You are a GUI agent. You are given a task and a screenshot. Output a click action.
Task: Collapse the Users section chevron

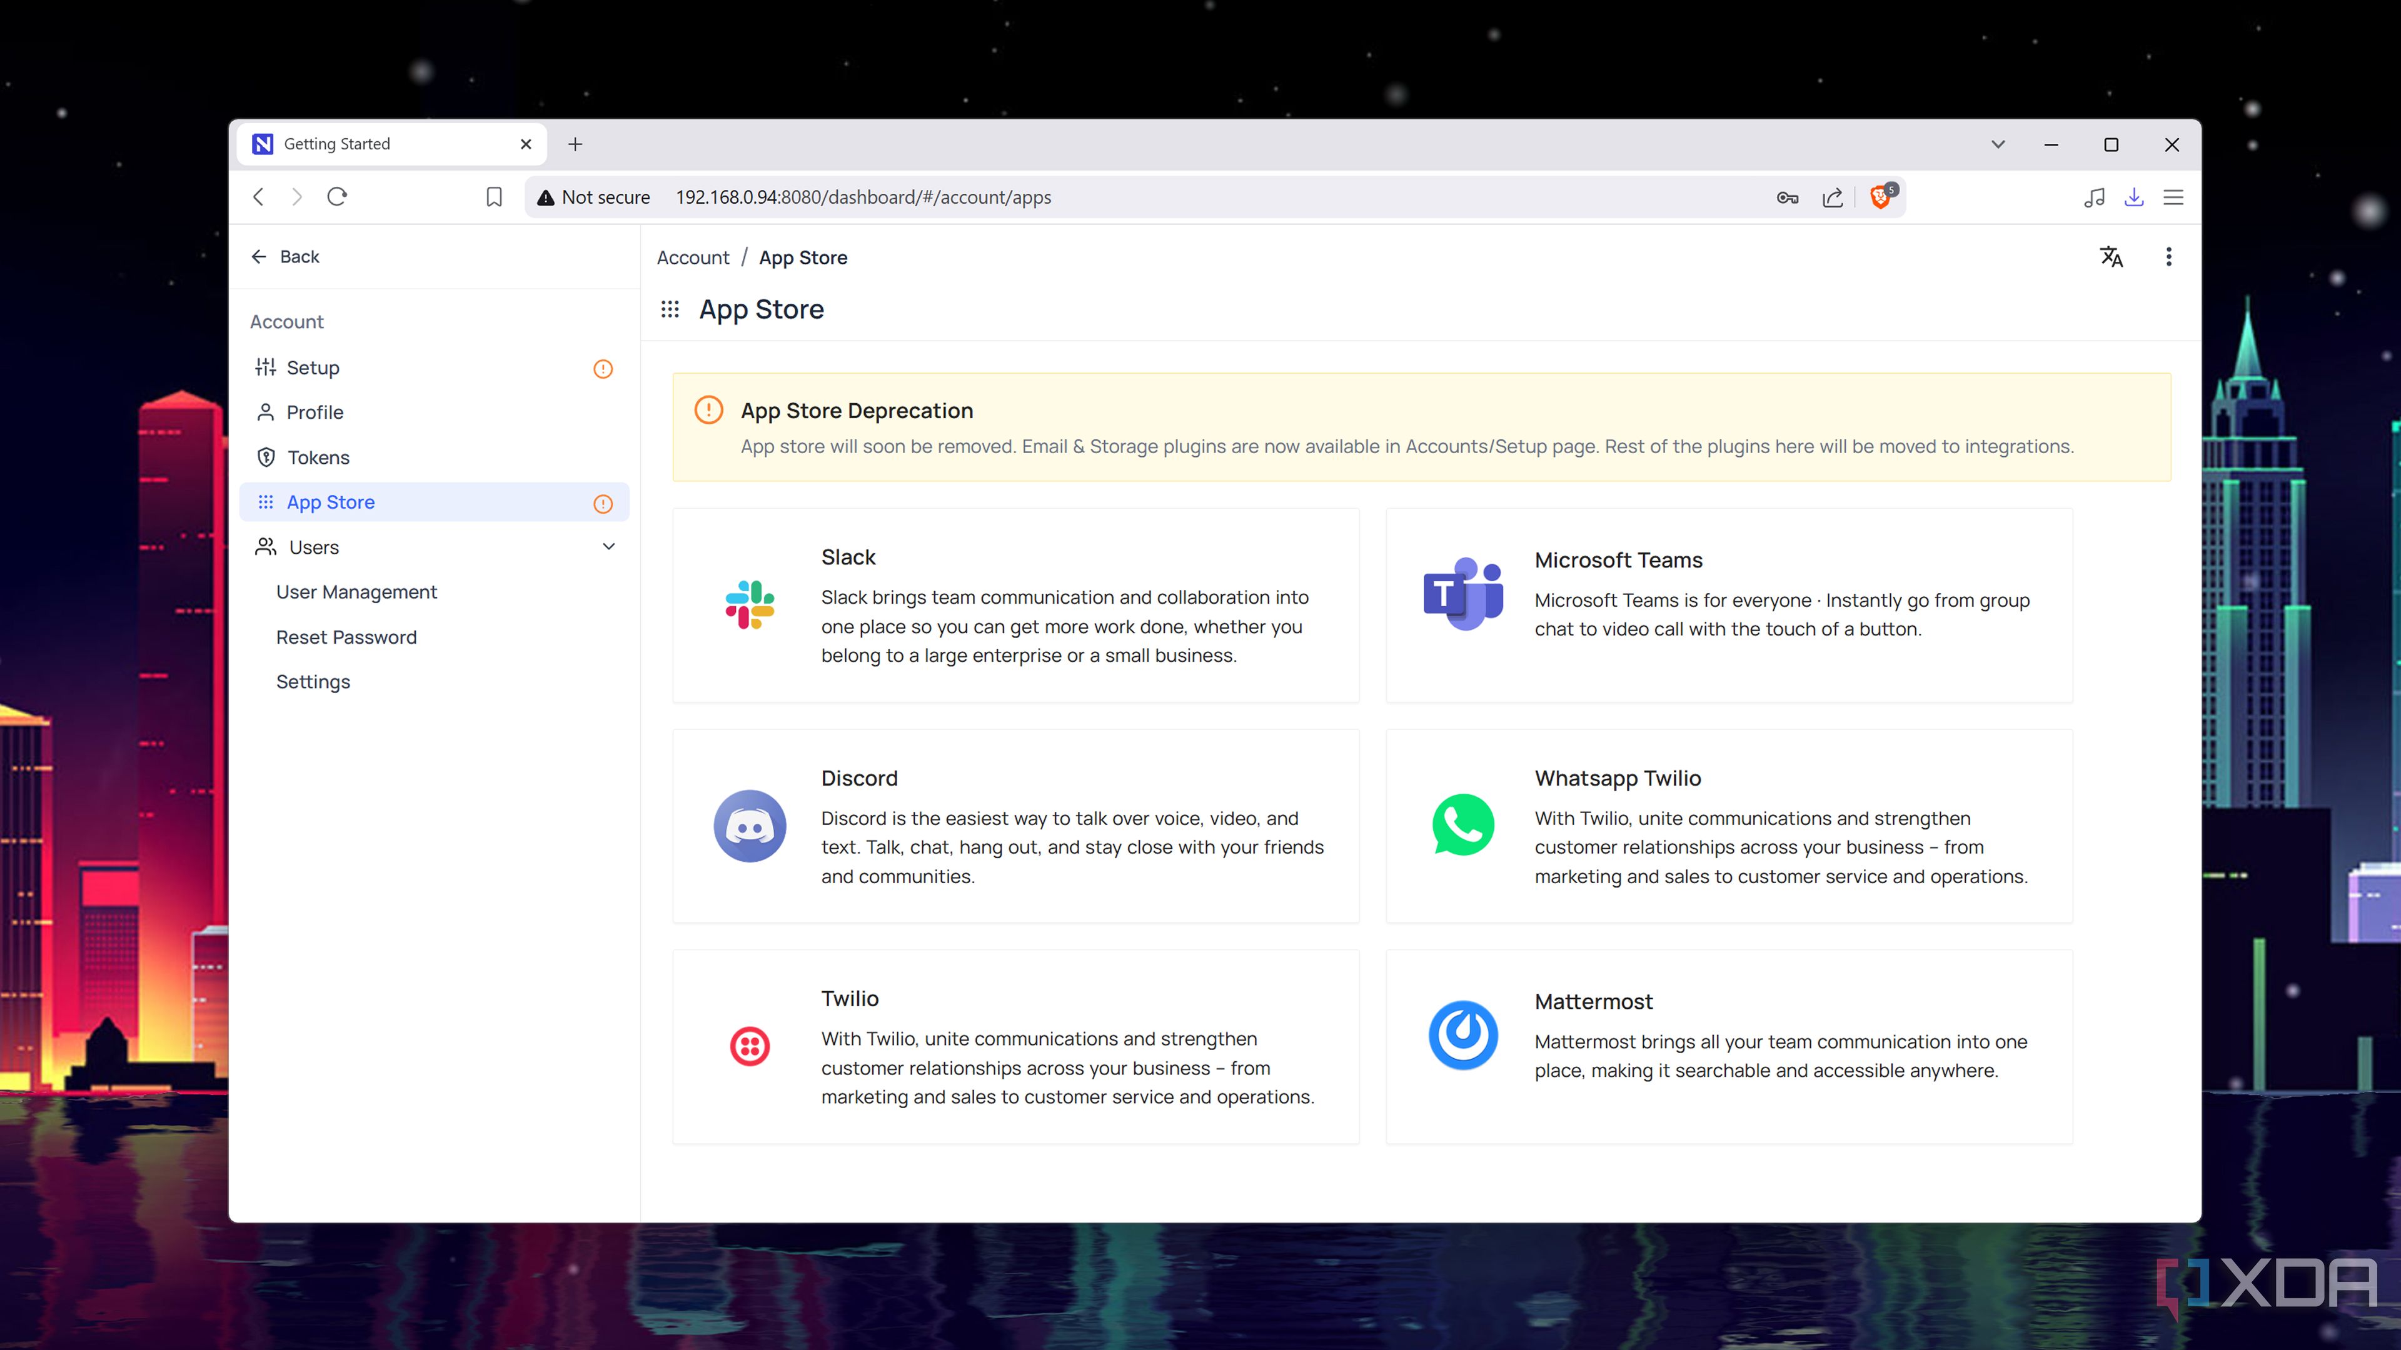[608, 547]
